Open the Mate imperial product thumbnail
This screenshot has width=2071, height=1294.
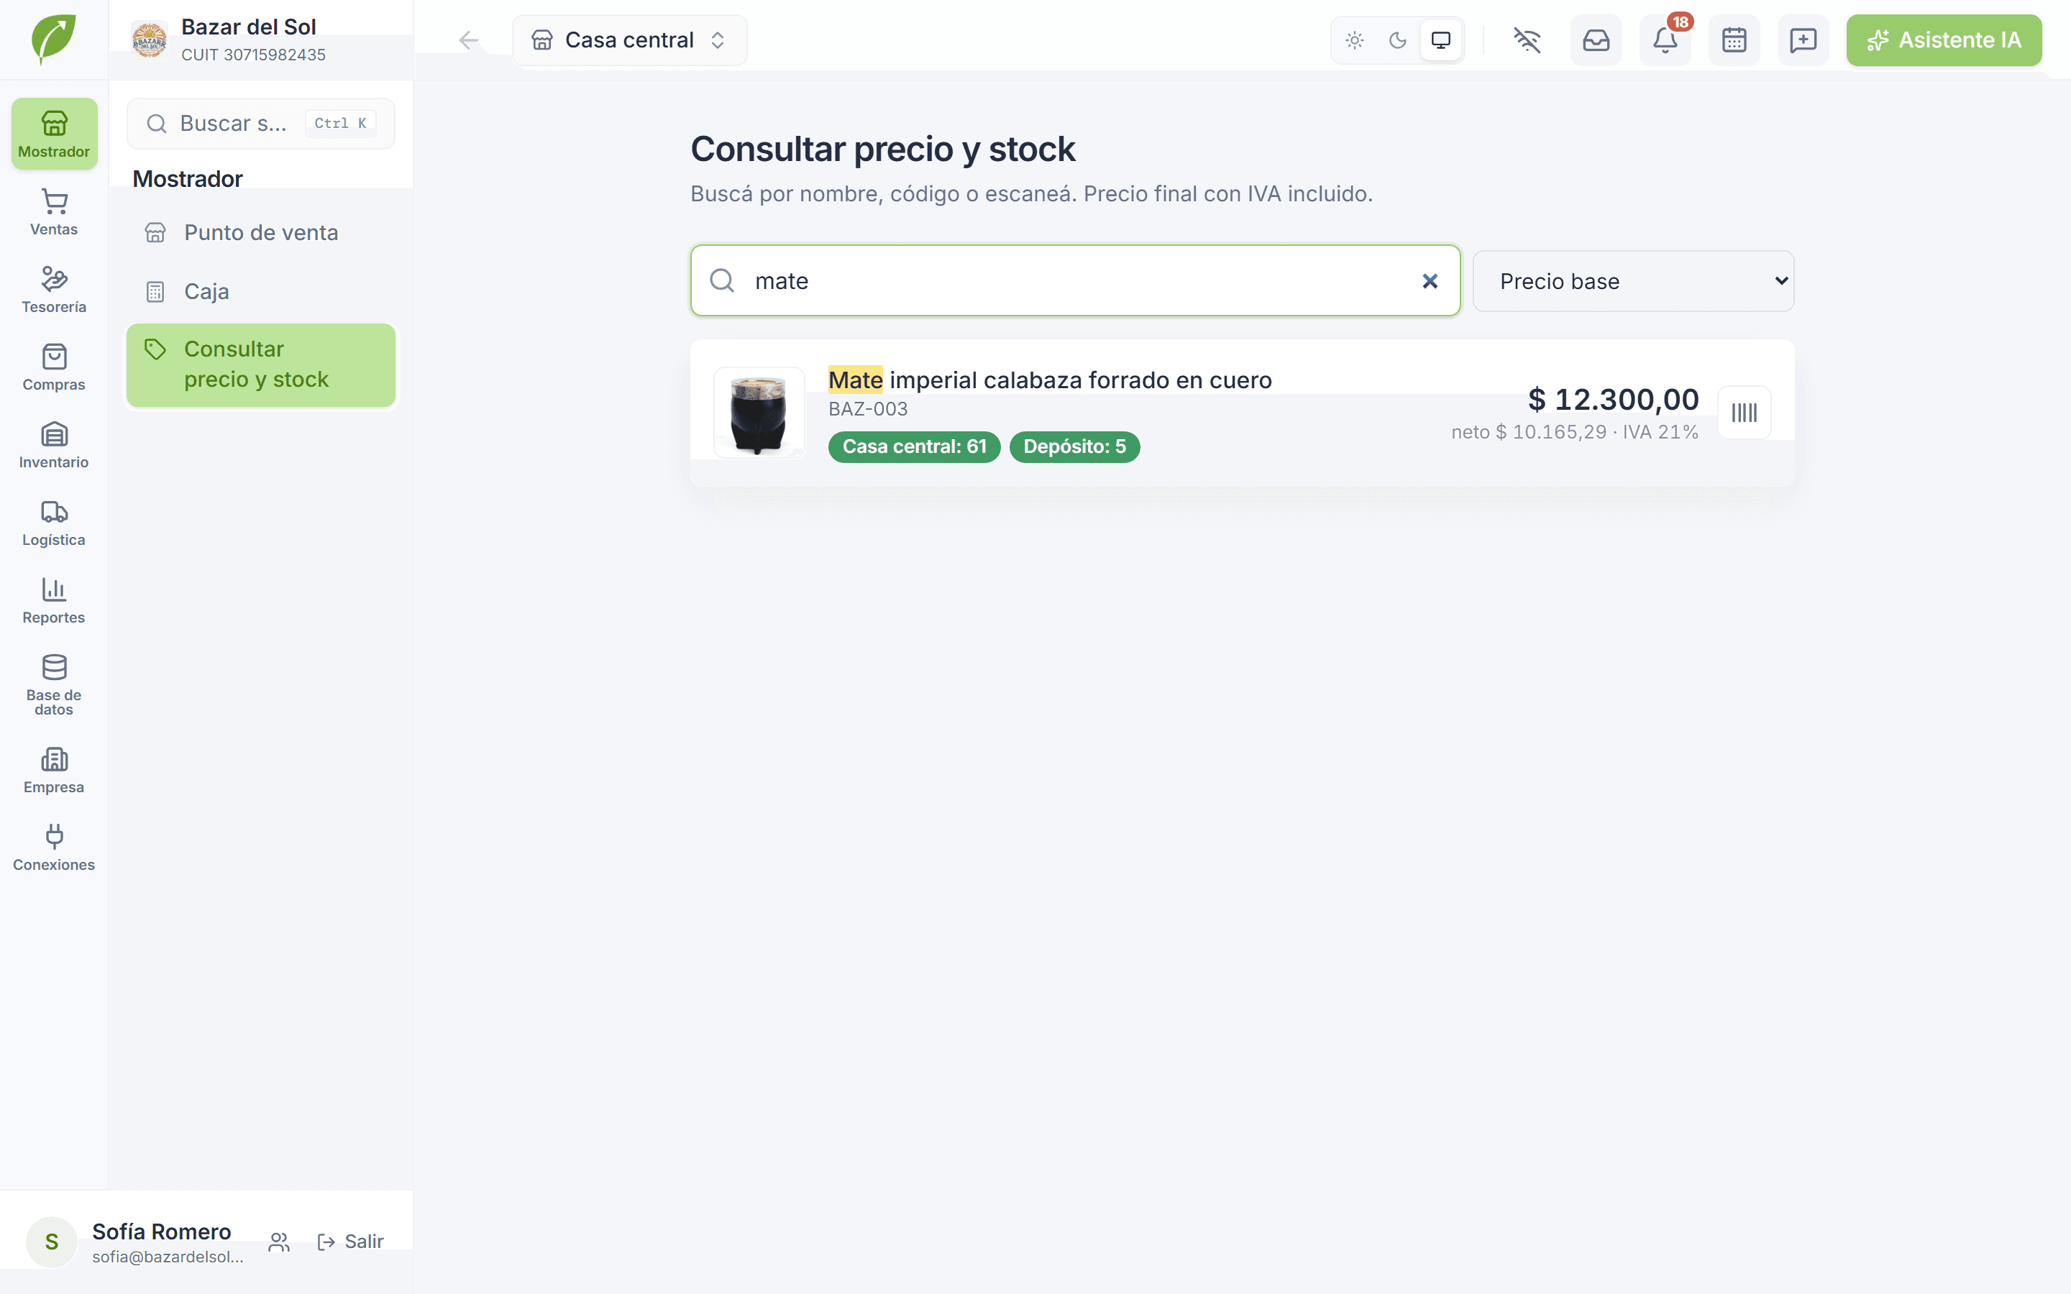click(759, 413)
